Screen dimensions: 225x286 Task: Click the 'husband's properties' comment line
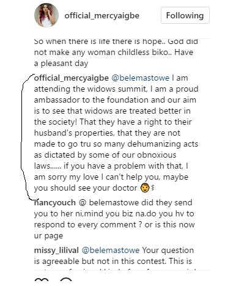click(107, 133)
